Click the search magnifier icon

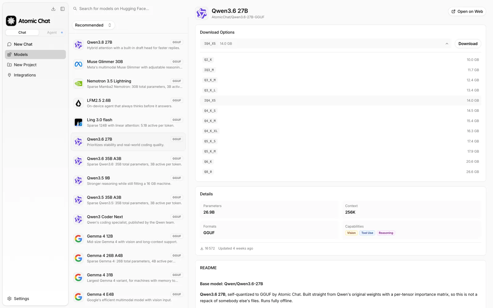pos(75,9)
